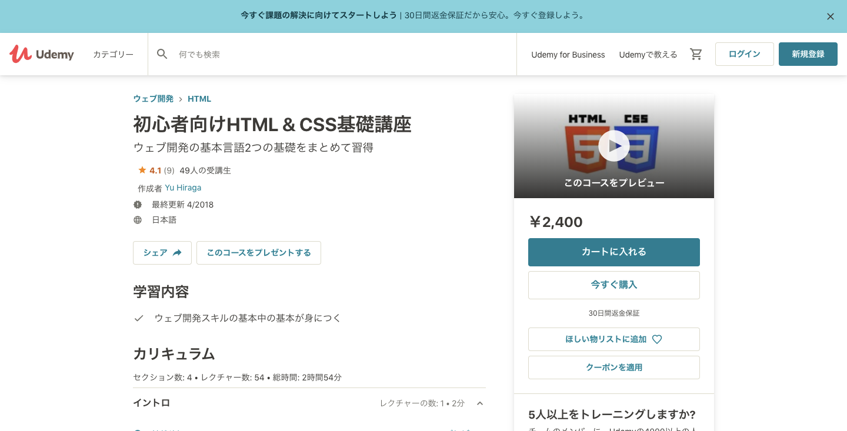Click the 最終更新 4/2018 text

[183, 205]
